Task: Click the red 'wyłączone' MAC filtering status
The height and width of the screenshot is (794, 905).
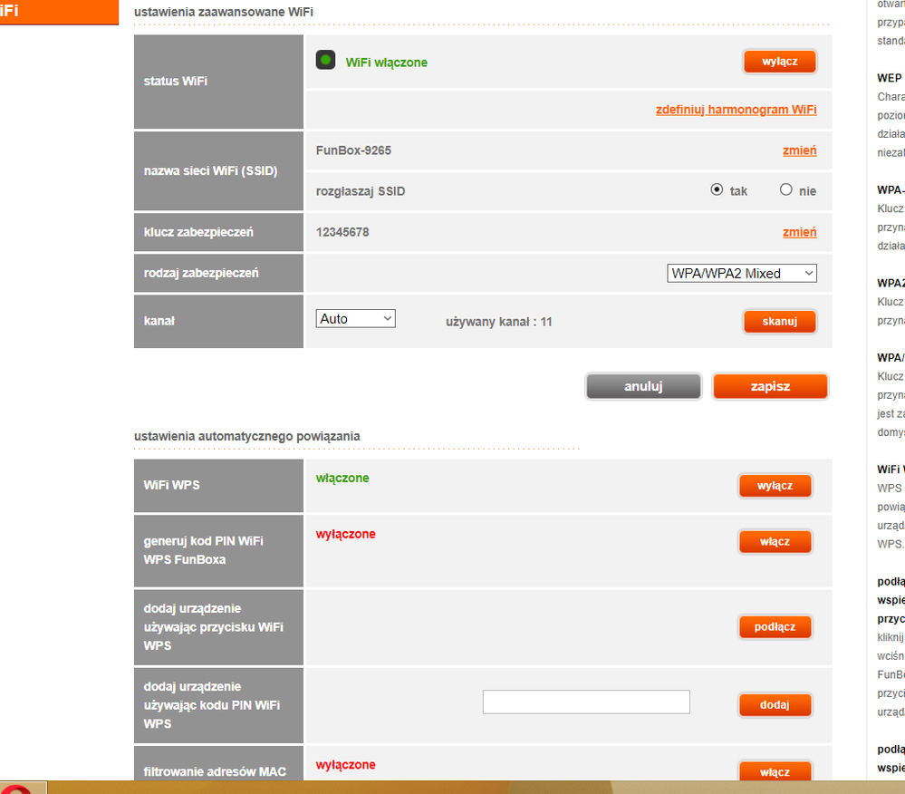Action: (x=346, y=765)
